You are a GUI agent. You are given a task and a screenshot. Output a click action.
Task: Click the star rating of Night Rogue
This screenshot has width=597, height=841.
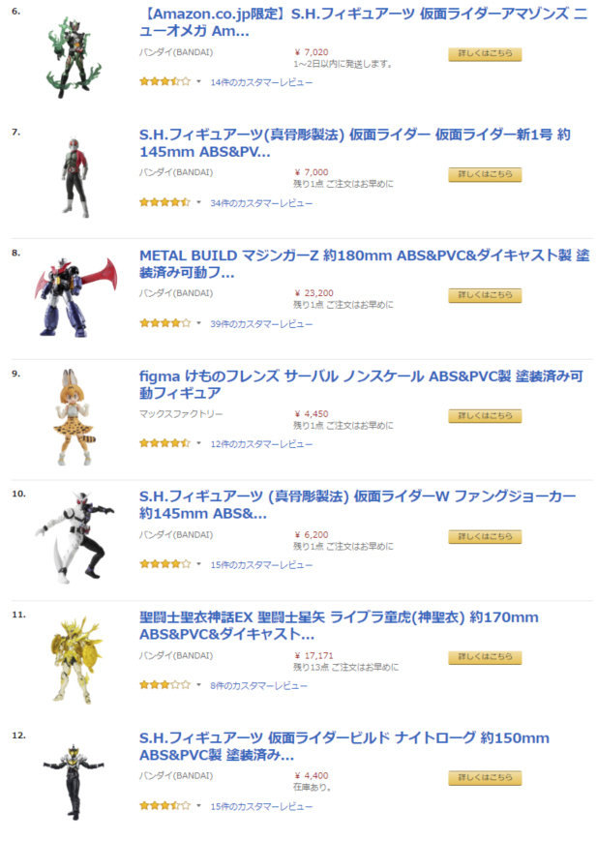pos(164,805)
